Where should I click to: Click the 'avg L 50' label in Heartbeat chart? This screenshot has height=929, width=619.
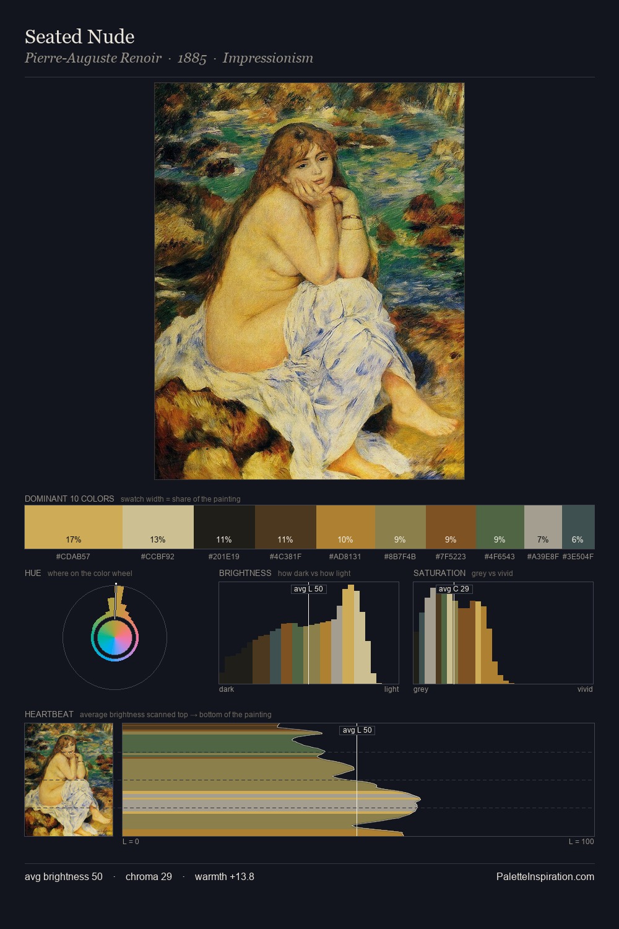point(357,730)
